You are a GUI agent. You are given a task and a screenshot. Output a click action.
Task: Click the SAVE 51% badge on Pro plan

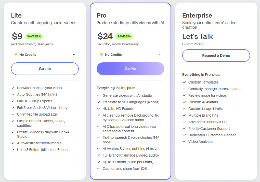pos(124,36)
